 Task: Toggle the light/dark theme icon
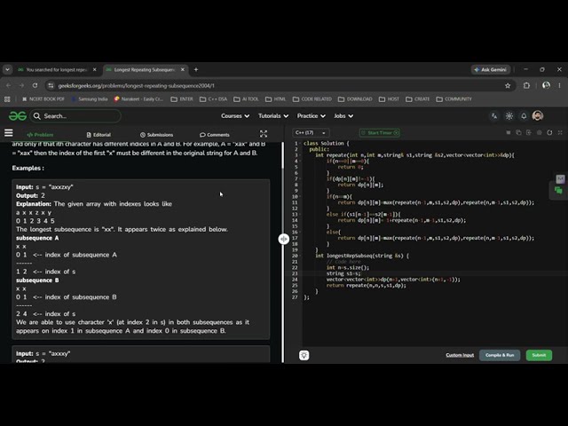(509, 116)
